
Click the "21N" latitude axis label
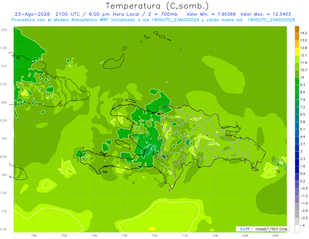click(x=4, y=66)
